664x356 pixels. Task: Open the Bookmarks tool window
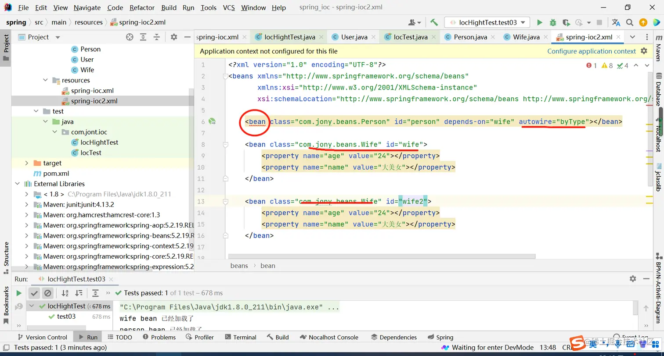(x=6, y=306)
